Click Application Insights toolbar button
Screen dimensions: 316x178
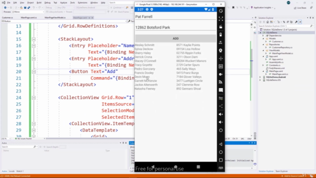tap(262, 8)
